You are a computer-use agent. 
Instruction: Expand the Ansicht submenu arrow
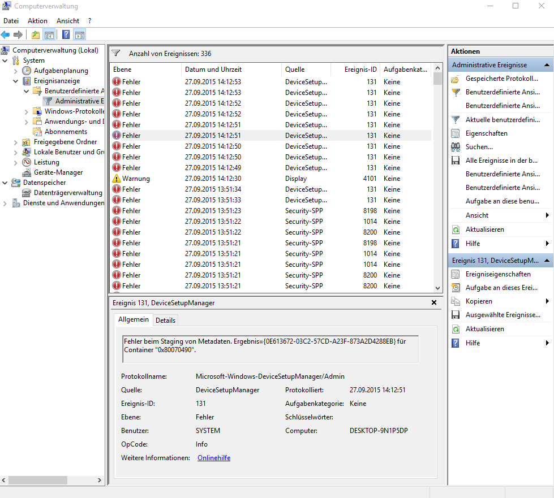pyautogui.click(x=547, y=215)
